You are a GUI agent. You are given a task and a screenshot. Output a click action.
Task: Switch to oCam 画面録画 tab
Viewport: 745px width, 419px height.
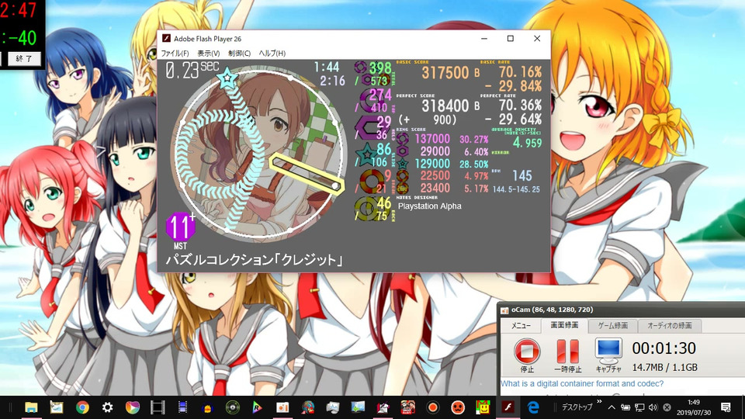(x=564, y=325)
